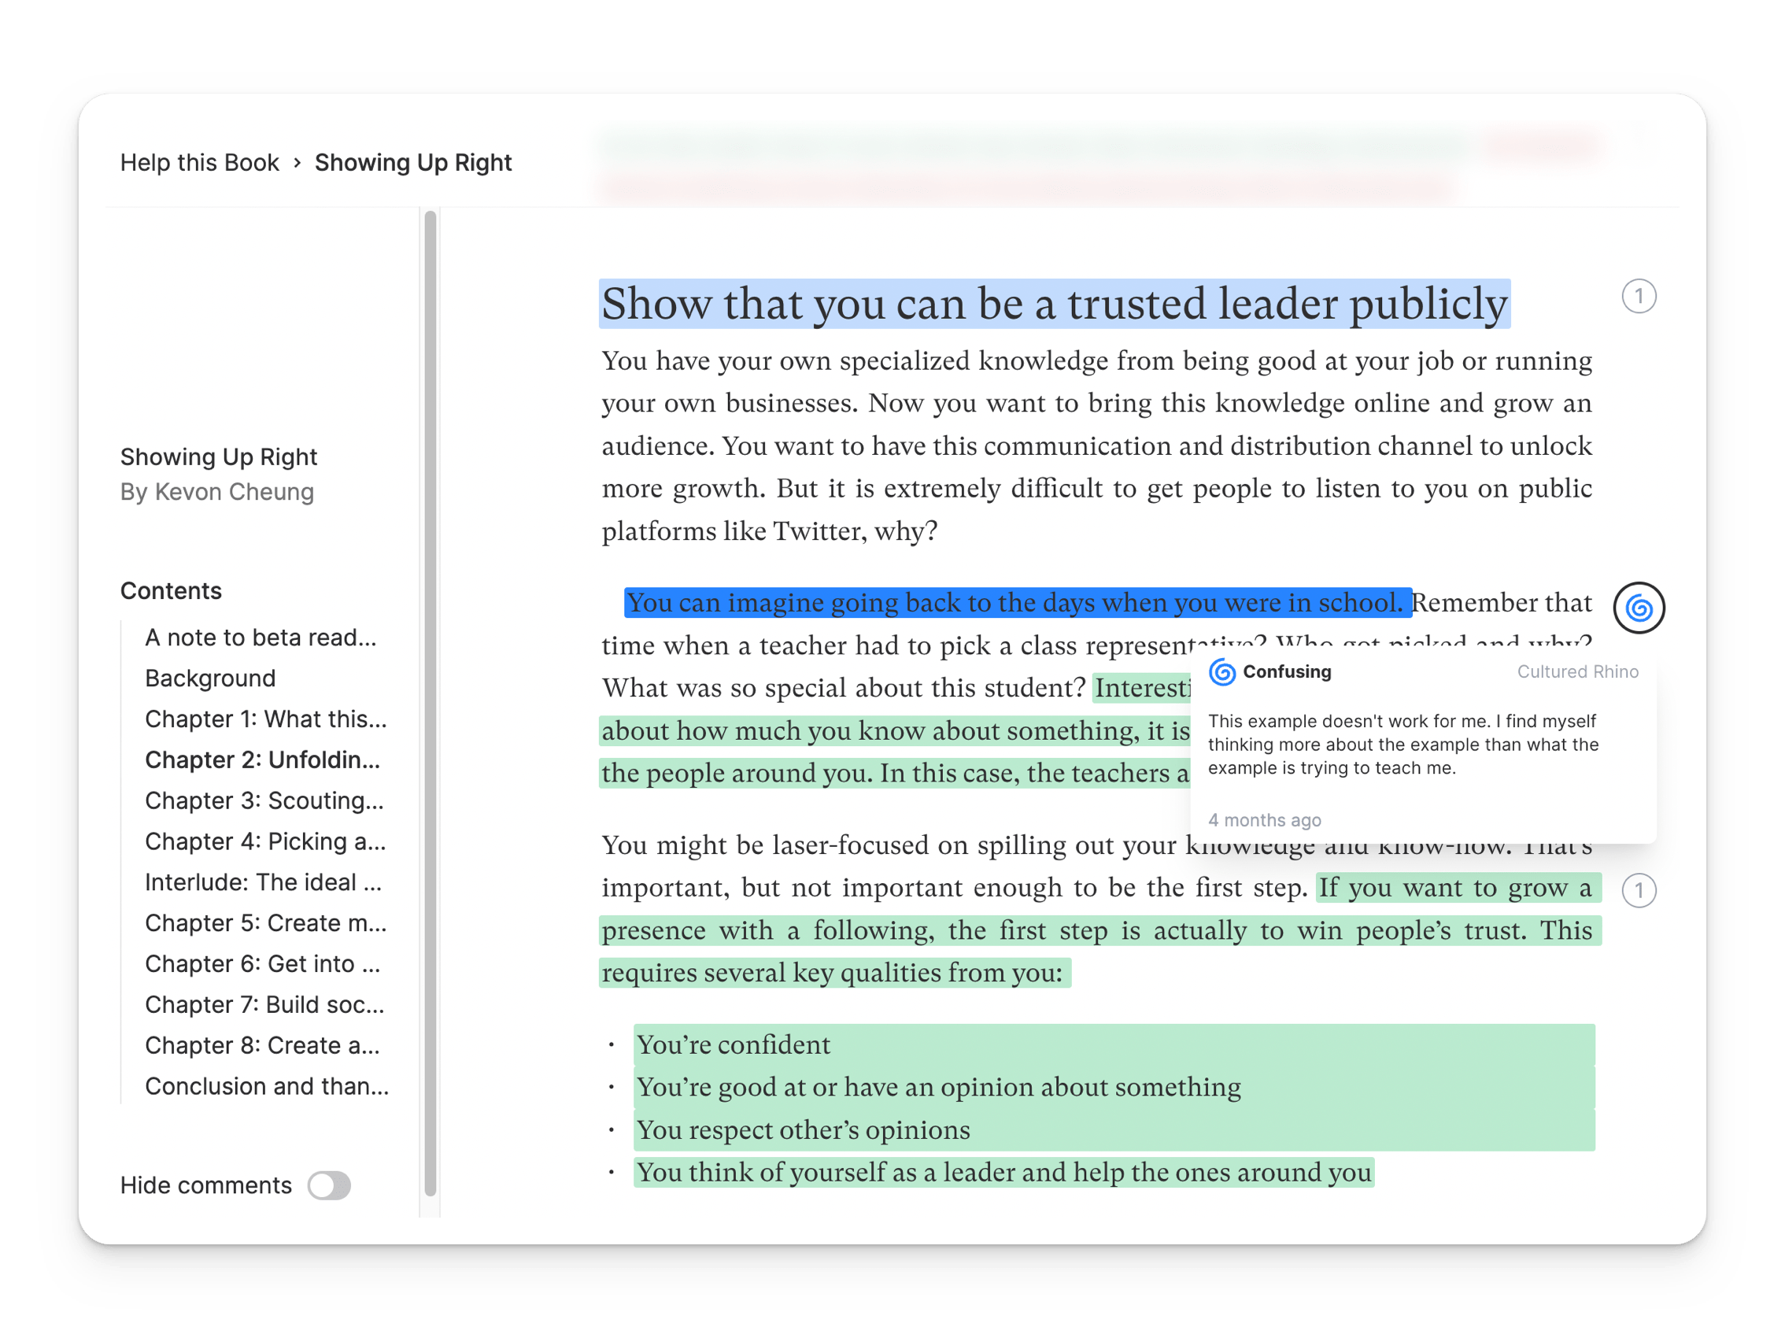
Task: Toggle the Hide comments switch
Action: (x=329, y=1185)
